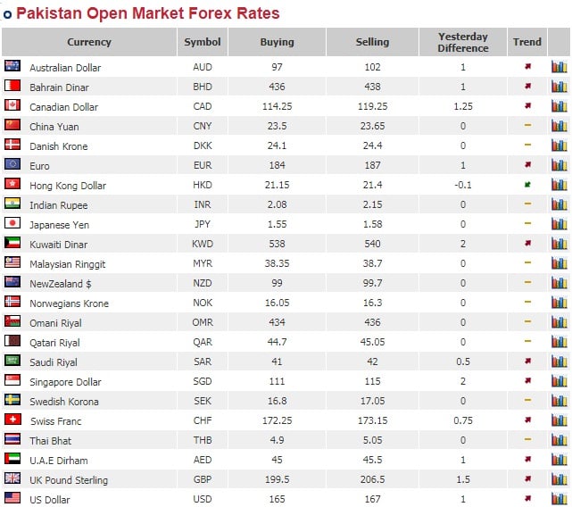Click the U.A.E Dirham chart icon
Screen dimensions: 572x507
click(560, 460)
